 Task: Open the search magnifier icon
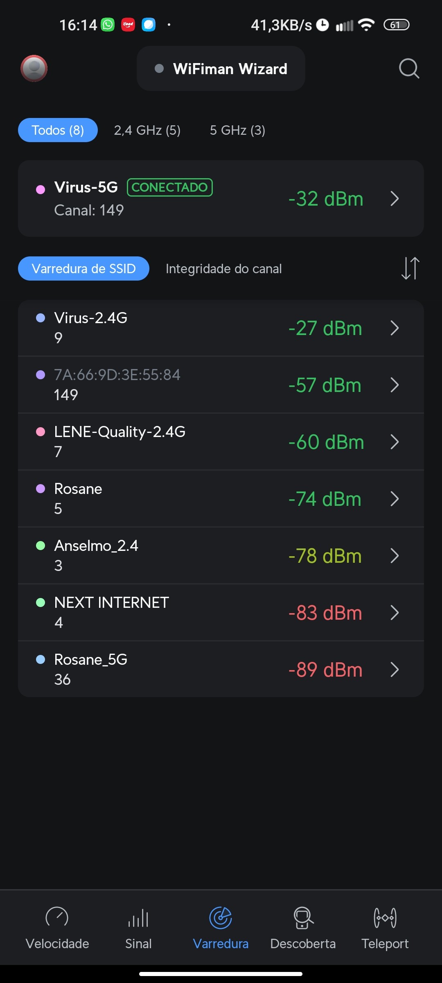[409, 68]
